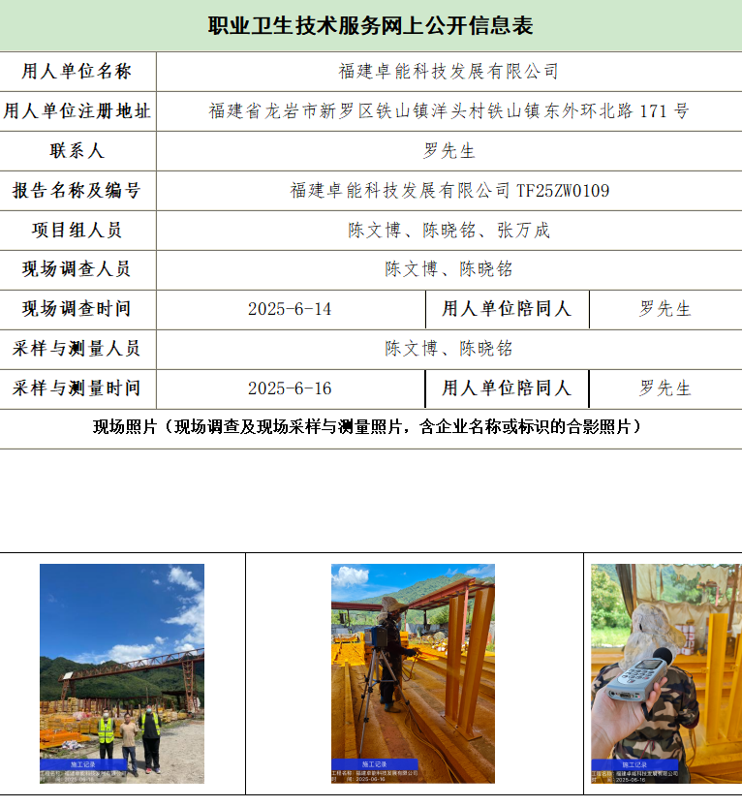Image resolution: width=742 pixels, height=807 pixels.
Task: Select 罗先生 in the 联系人 row
Action: coord(448,151)
